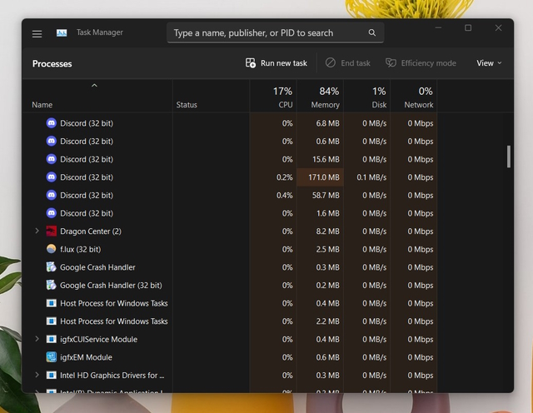Click the 0.2% CPU value
Viewport: 533px width, 413px height.
285,177
